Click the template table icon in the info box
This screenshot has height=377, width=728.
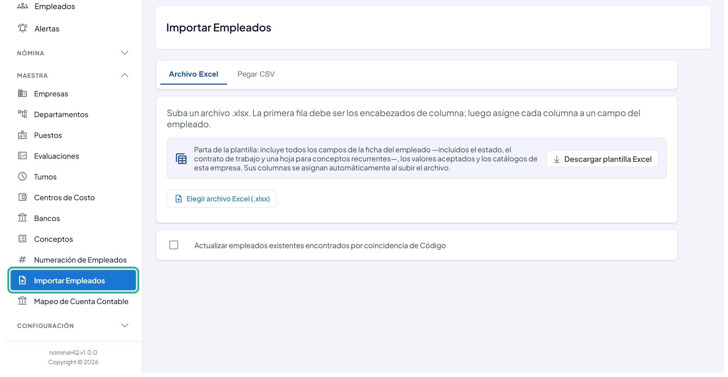point(182,160)
